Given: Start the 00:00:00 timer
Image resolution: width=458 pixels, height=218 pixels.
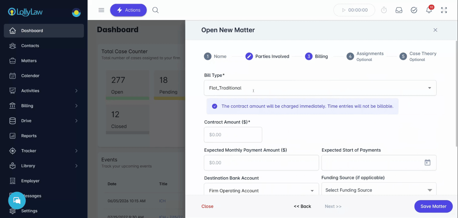Looking at the screenshot, I should (354, 10).
